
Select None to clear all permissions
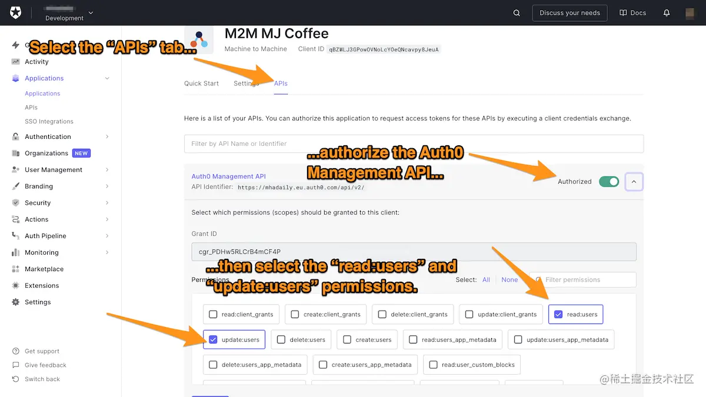point(509,279)
